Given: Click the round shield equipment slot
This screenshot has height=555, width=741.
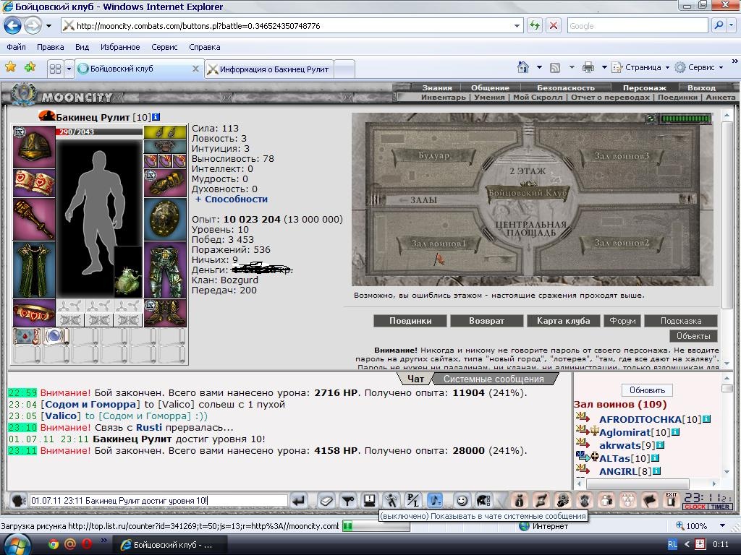Looking at the screenshot, I should click(165, 219).
